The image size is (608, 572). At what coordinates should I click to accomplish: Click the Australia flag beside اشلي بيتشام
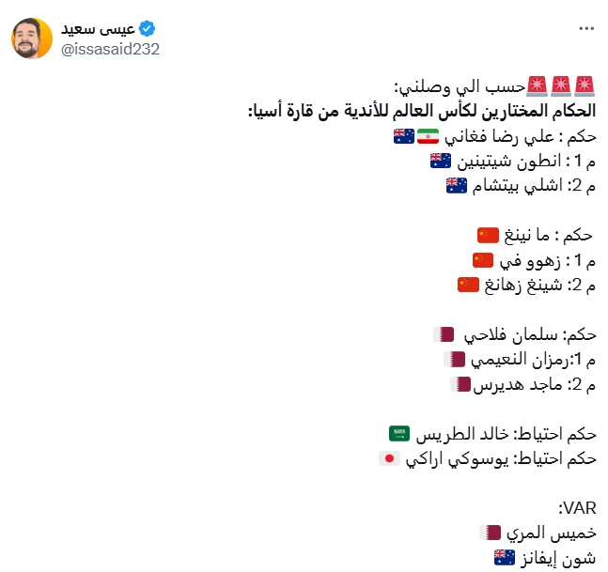click(457, 186)
